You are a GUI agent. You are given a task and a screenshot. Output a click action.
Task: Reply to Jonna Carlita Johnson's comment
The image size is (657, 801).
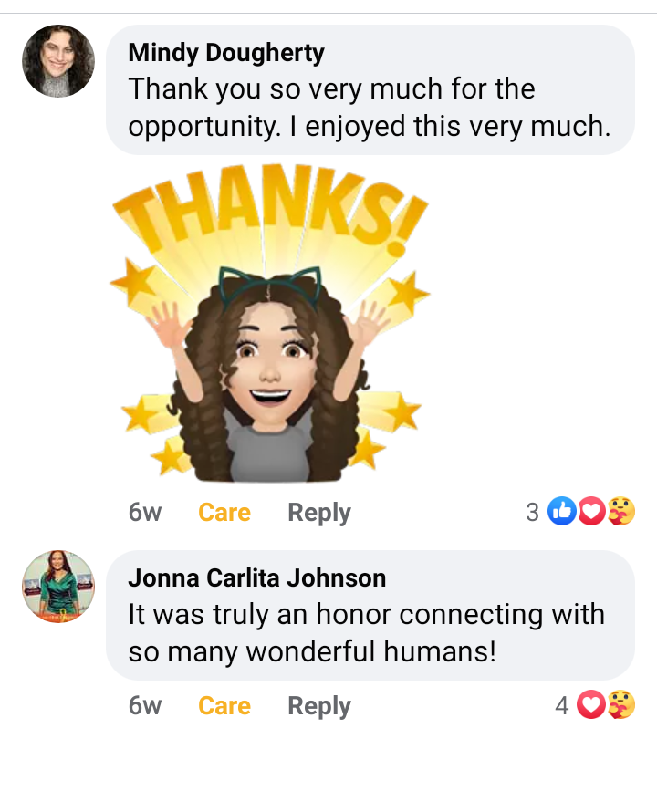coord(319,706)
